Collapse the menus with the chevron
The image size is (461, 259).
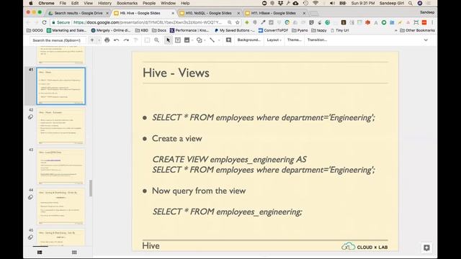click(x=426, y=40)
